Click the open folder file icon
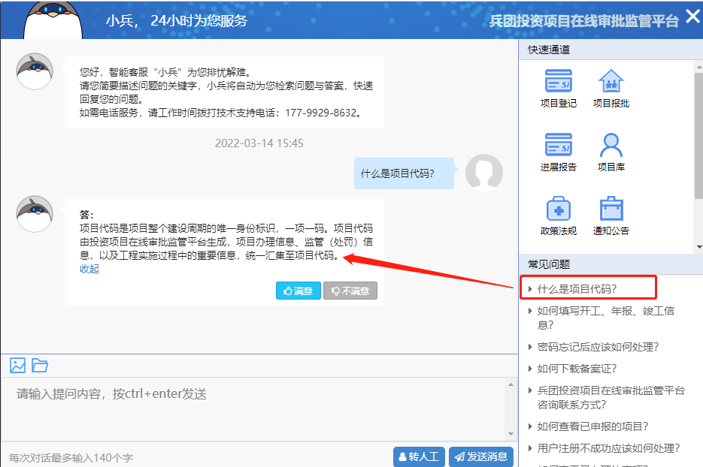This screenshot has width=703, height=467. [x=40, y=366]
